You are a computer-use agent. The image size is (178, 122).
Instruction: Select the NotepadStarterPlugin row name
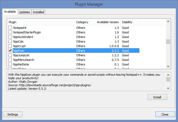tap(27, 32)
